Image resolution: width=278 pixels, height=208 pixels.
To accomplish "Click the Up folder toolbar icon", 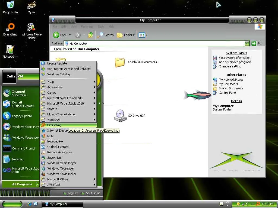I will [91, 35].
